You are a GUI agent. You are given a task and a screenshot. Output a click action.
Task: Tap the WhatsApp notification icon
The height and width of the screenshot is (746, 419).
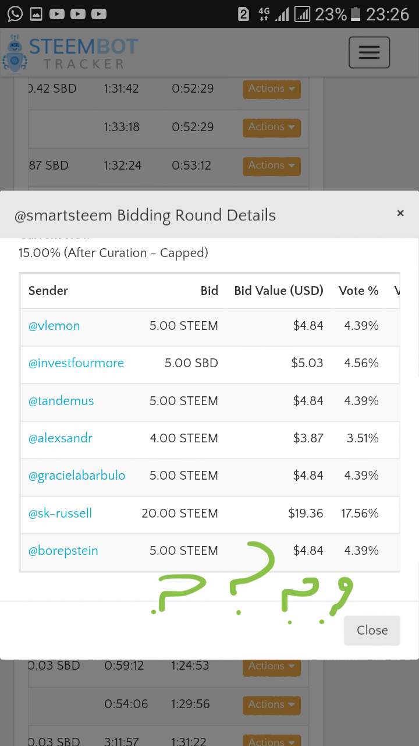15,13
